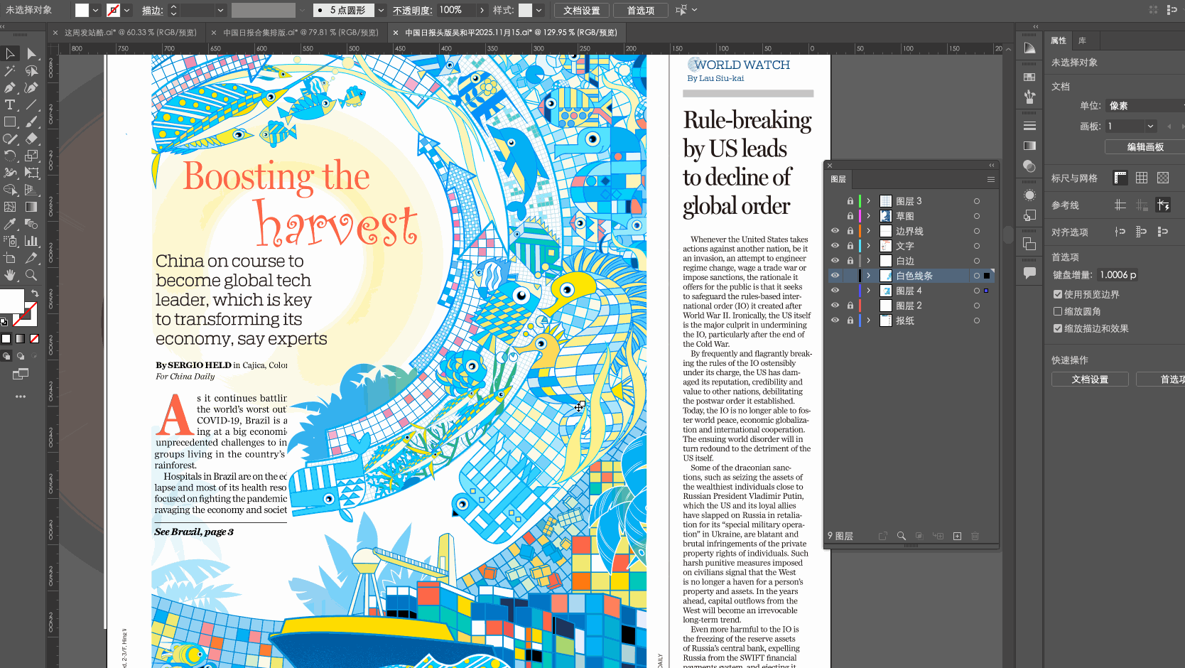Activate the Type tool

[x=10, y=104]
